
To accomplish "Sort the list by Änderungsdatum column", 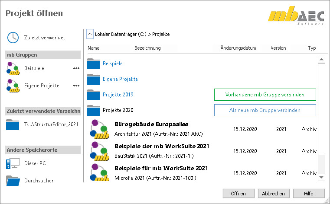I will click(x=238, y=48).
